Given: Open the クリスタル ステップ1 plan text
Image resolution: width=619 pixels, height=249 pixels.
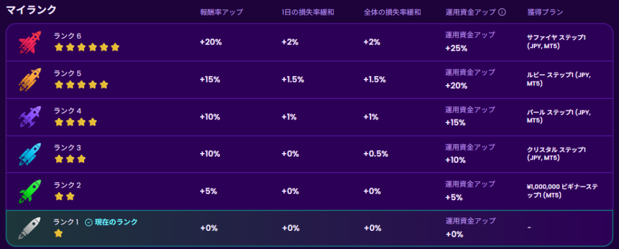Looking at the screenshot, I should pyautogui.click(x=556, y=154).
